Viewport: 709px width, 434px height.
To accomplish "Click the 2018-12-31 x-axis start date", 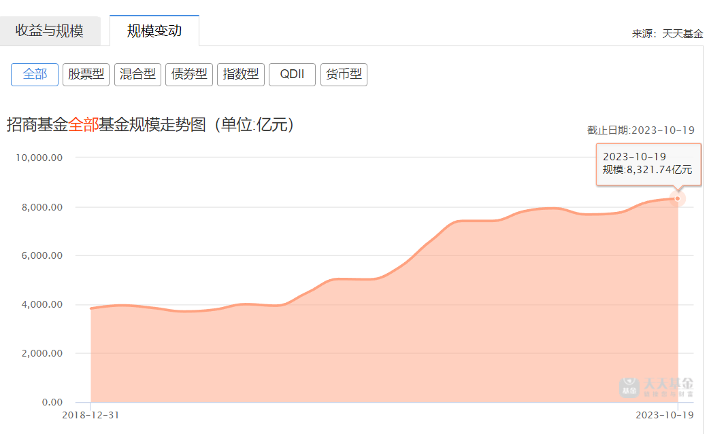I will 91,415.
